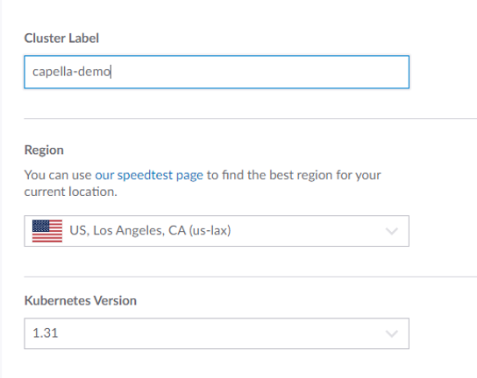This screenshot has width=477, height=378.
Task: Click the Region heading
Action: [44, 150]
